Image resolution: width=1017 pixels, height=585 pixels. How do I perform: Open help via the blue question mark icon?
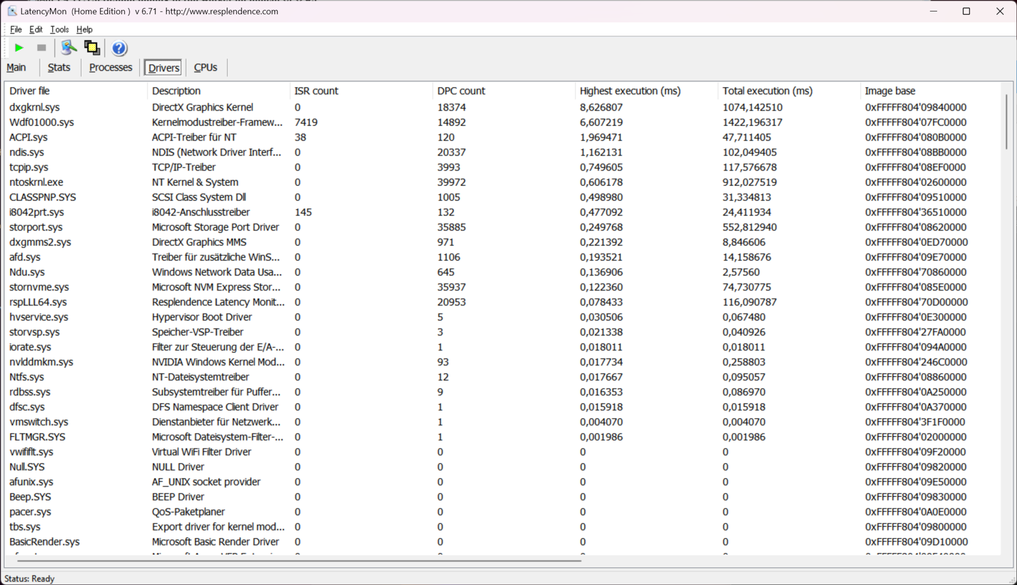tap(119, 48)
